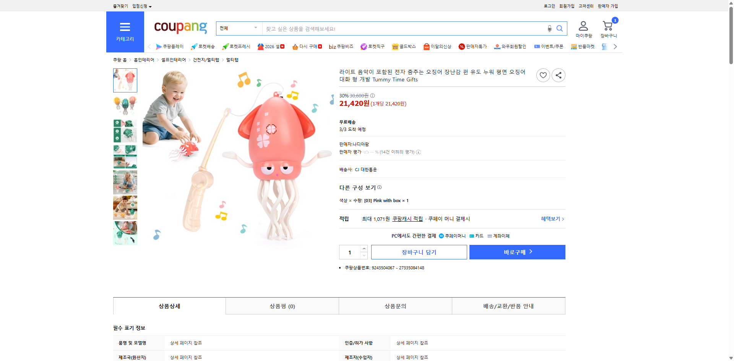Open the 혜택보기 benefits link
The image size is (734, 361).
pyautogui.click(x=551, y=219)
